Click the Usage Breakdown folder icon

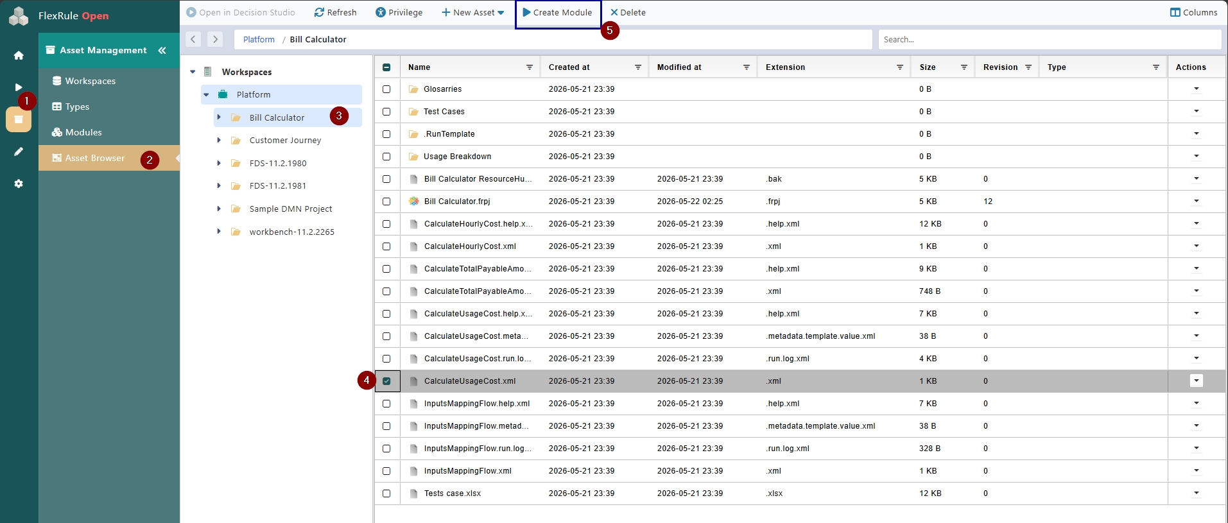coord(414,157)
